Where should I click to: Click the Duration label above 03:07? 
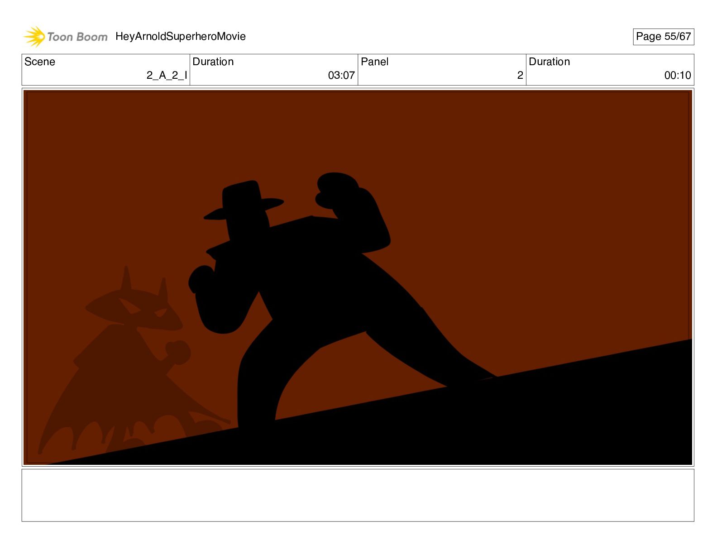tap(213, 62)
